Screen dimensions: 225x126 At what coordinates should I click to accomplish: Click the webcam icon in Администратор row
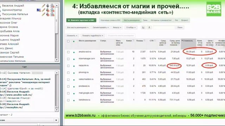tap(52, 10)
